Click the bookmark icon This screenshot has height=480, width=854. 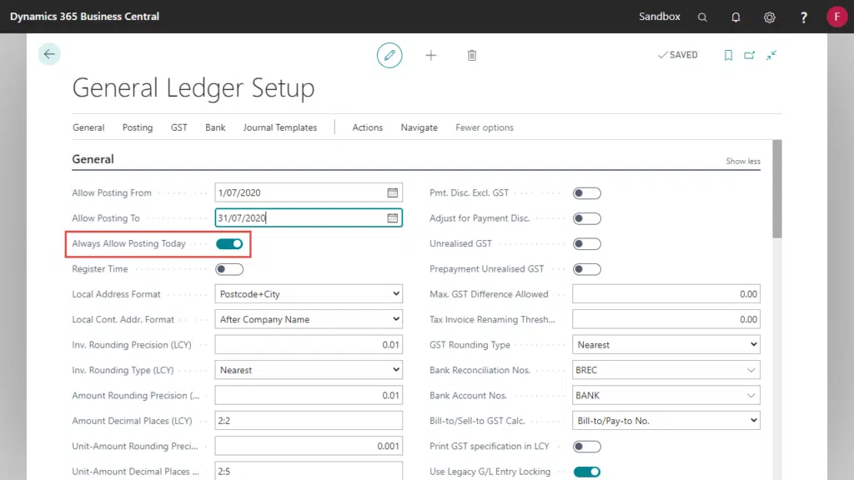tap(728, 55)
